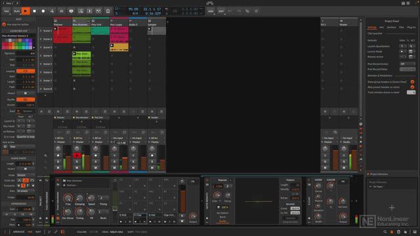Click the Freq knob on Max drummer device
This screenshot has height=236, width=420.
(x=68, y=198)
